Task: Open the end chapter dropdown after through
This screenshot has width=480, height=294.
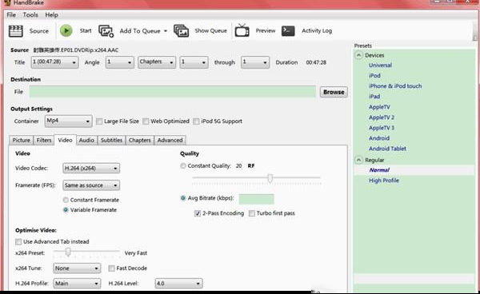Action: pyautogui.click(x=255, y=62)
